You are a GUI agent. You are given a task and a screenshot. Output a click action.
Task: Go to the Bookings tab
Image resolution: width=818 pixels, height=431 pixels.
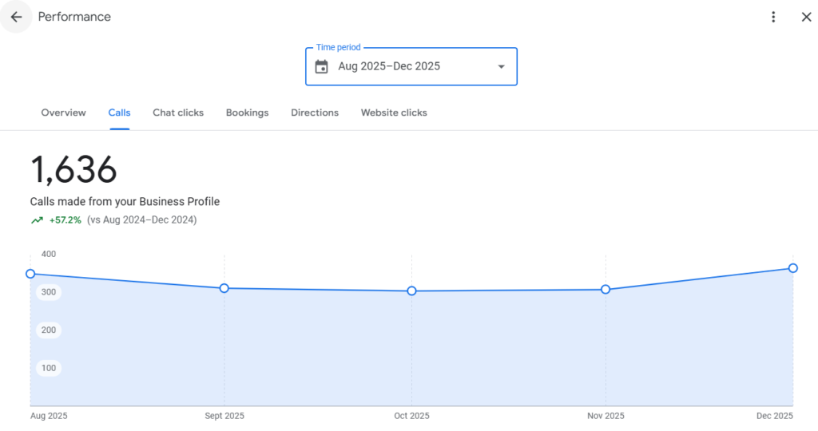point(247,113)
